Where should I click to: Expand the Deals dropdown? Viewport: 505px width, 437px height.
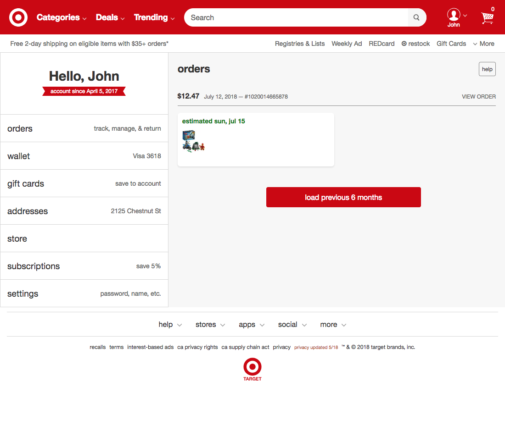tap(107, 17)
